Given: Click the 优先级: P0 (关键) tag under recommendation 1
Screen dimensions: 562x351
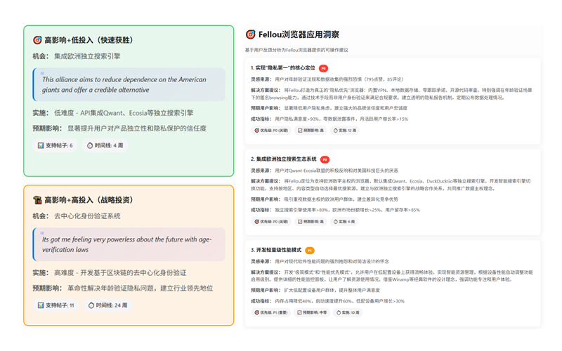Looking at the screenshot, I should tap(271, 131).
